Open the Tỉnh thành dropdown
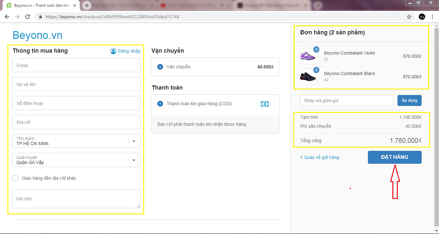Viewport: 439px width, 234px height. pos(76,141)
